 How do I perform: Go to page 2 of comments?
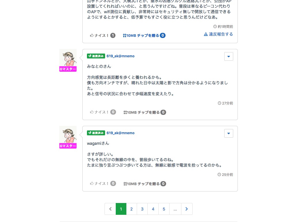132,209
